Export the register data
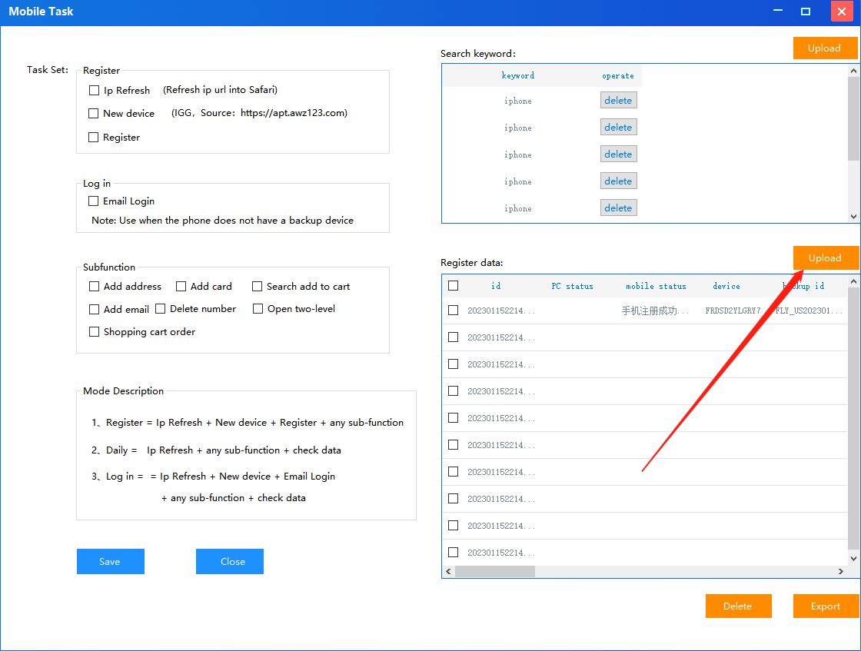The height and width of the screenshot is (651, 861). click(x=826, y=606)
